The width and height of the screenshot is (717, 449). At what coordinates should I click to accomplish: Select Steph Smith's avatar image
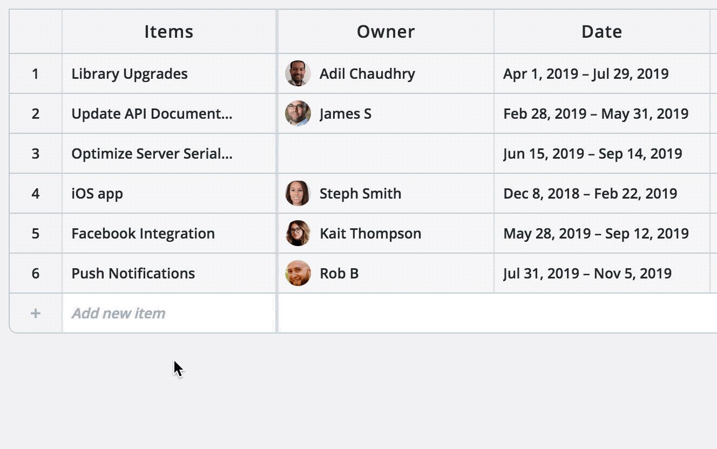pos(297,193)
